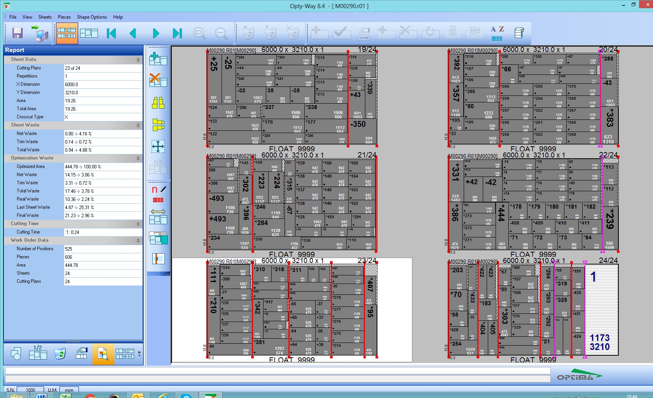653x398 pixels.
Task: Open the File menu
Action: pyautogui.click(x=13, y=17)
